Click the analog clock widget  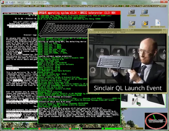(156, 121)
